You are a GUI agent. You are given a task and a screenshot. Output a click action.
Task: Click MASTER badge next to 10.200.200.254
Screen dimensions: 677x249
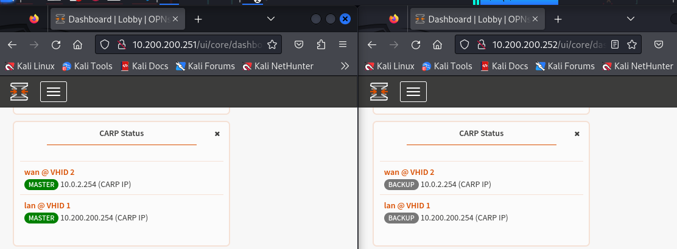point(41,218)
